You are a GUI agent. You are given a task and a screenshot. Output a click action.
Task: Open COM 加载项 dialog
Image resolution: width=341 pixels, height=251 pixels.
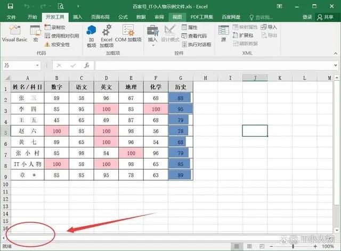pos(128,34)
